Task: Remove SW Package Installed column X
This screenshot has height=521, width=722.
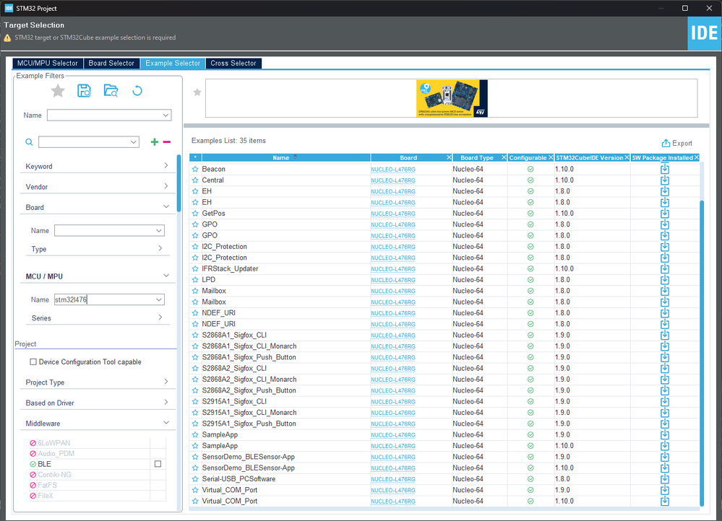Action: pyautogui.click(x=696, y=157)
